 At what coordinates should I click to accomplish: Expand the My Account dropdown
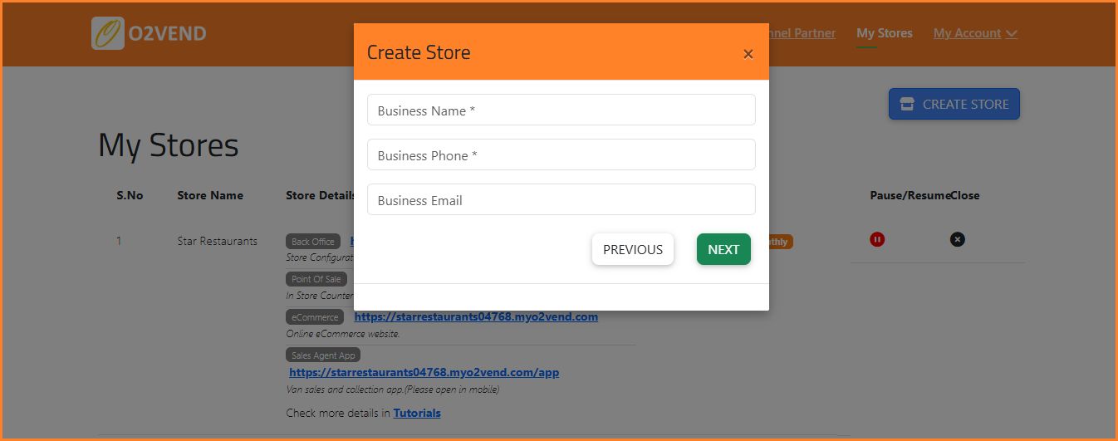(x=975, y=33)
